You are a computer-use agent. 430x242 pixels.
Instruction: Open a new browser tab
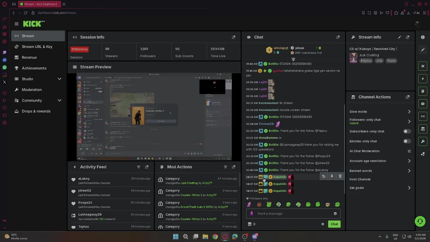(64, 4)
